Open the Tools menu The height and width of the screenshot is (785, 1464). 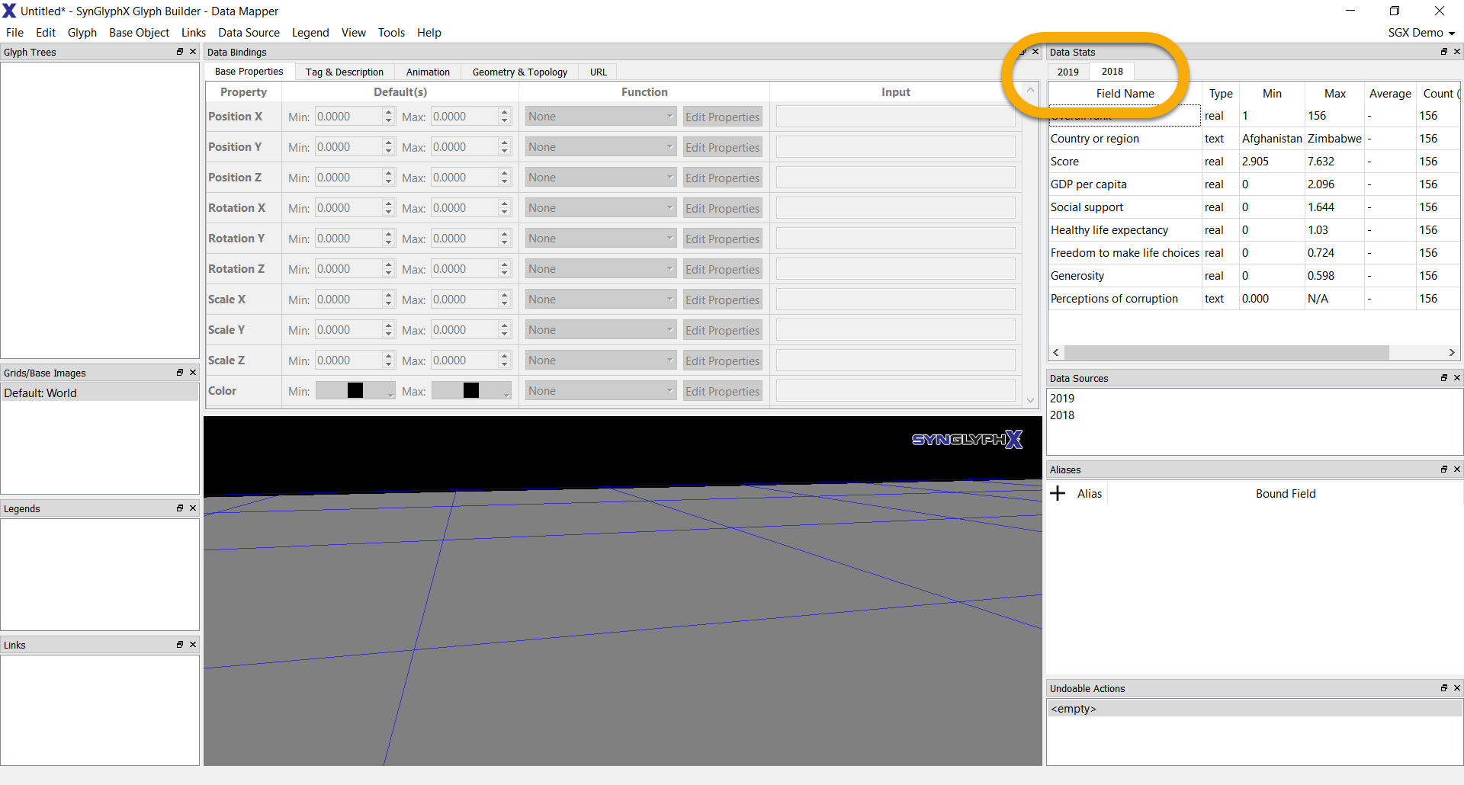pos(391,33)
